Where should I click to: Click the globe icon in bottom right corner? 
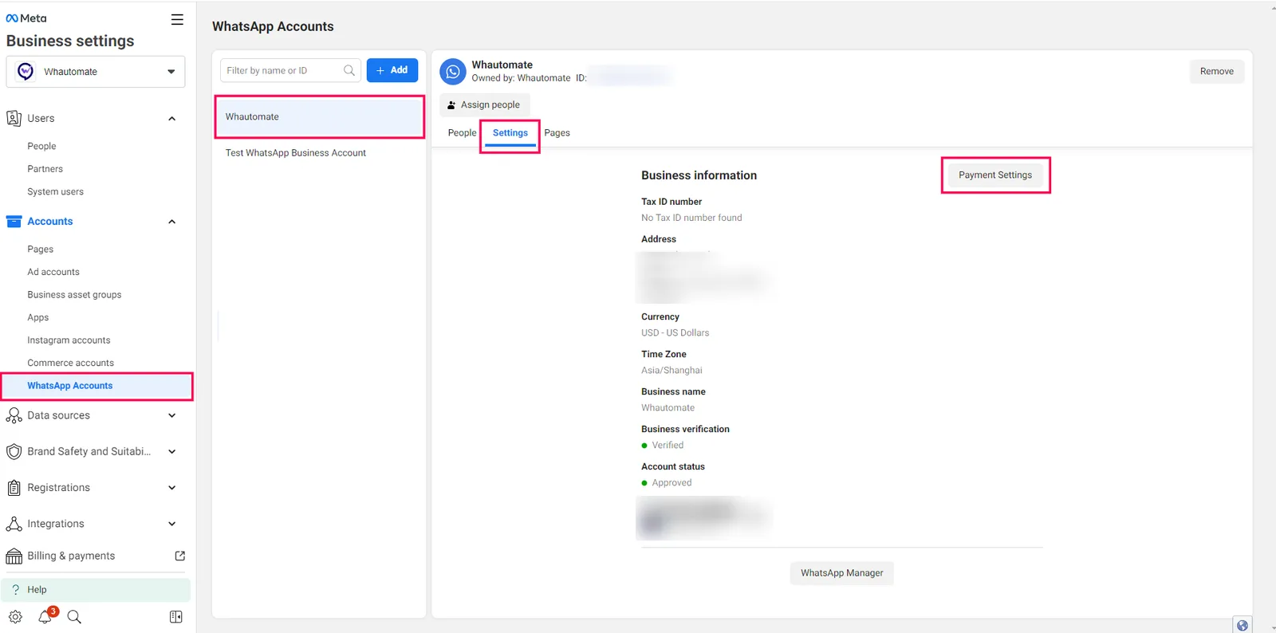click(x=1243, y=625)
